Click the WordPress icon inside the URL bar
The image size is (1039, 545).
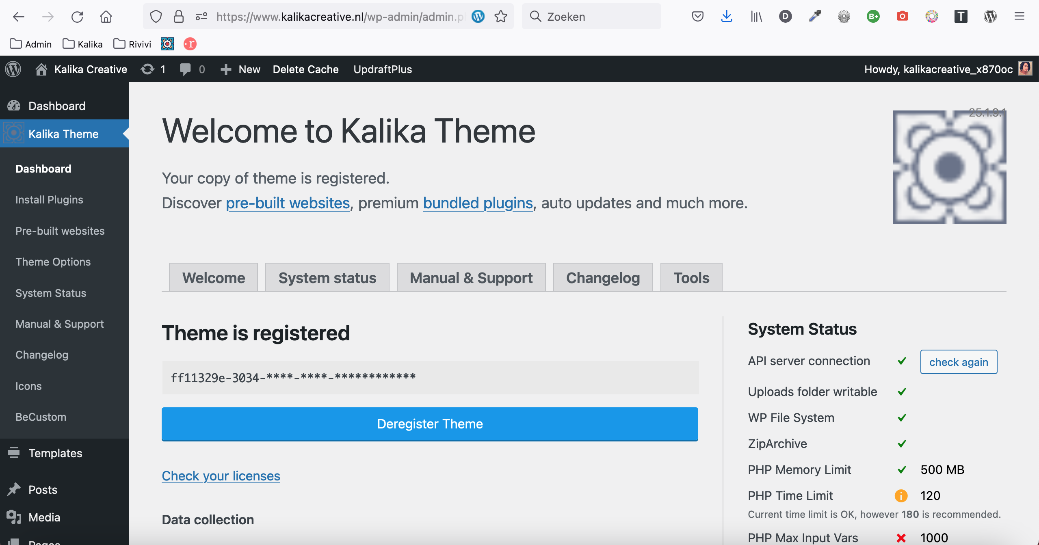[x=478, y=17]
